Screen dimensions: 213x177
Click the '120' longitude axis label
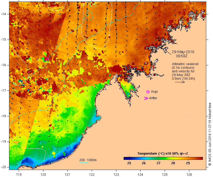point(43,174)
